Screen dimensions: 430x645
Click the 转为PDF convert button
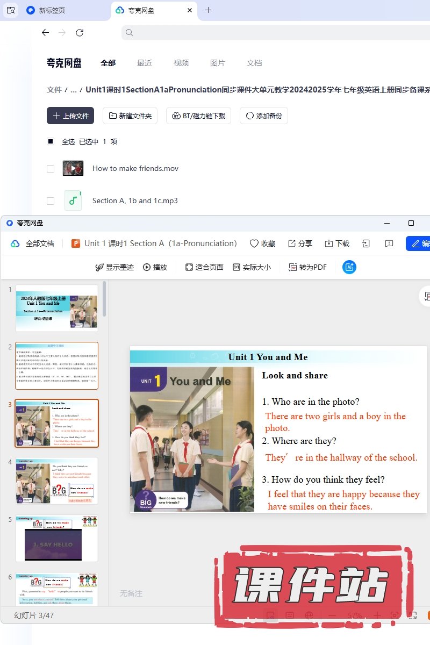(307, 267)
